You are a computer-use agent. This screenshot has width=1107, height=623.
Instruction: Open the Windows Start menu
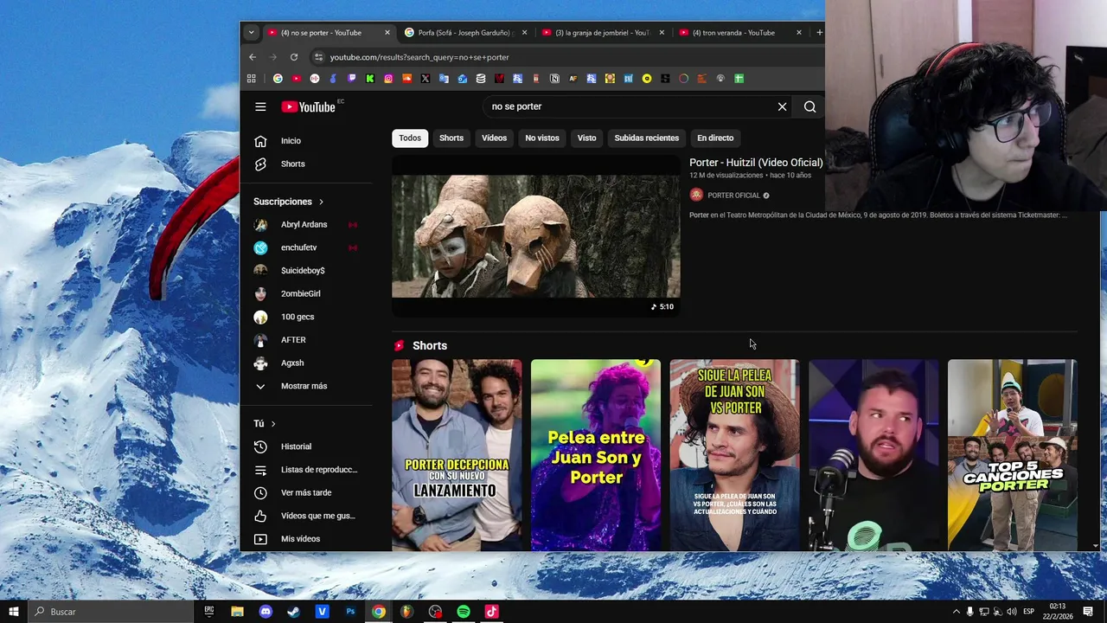point(13,612)
